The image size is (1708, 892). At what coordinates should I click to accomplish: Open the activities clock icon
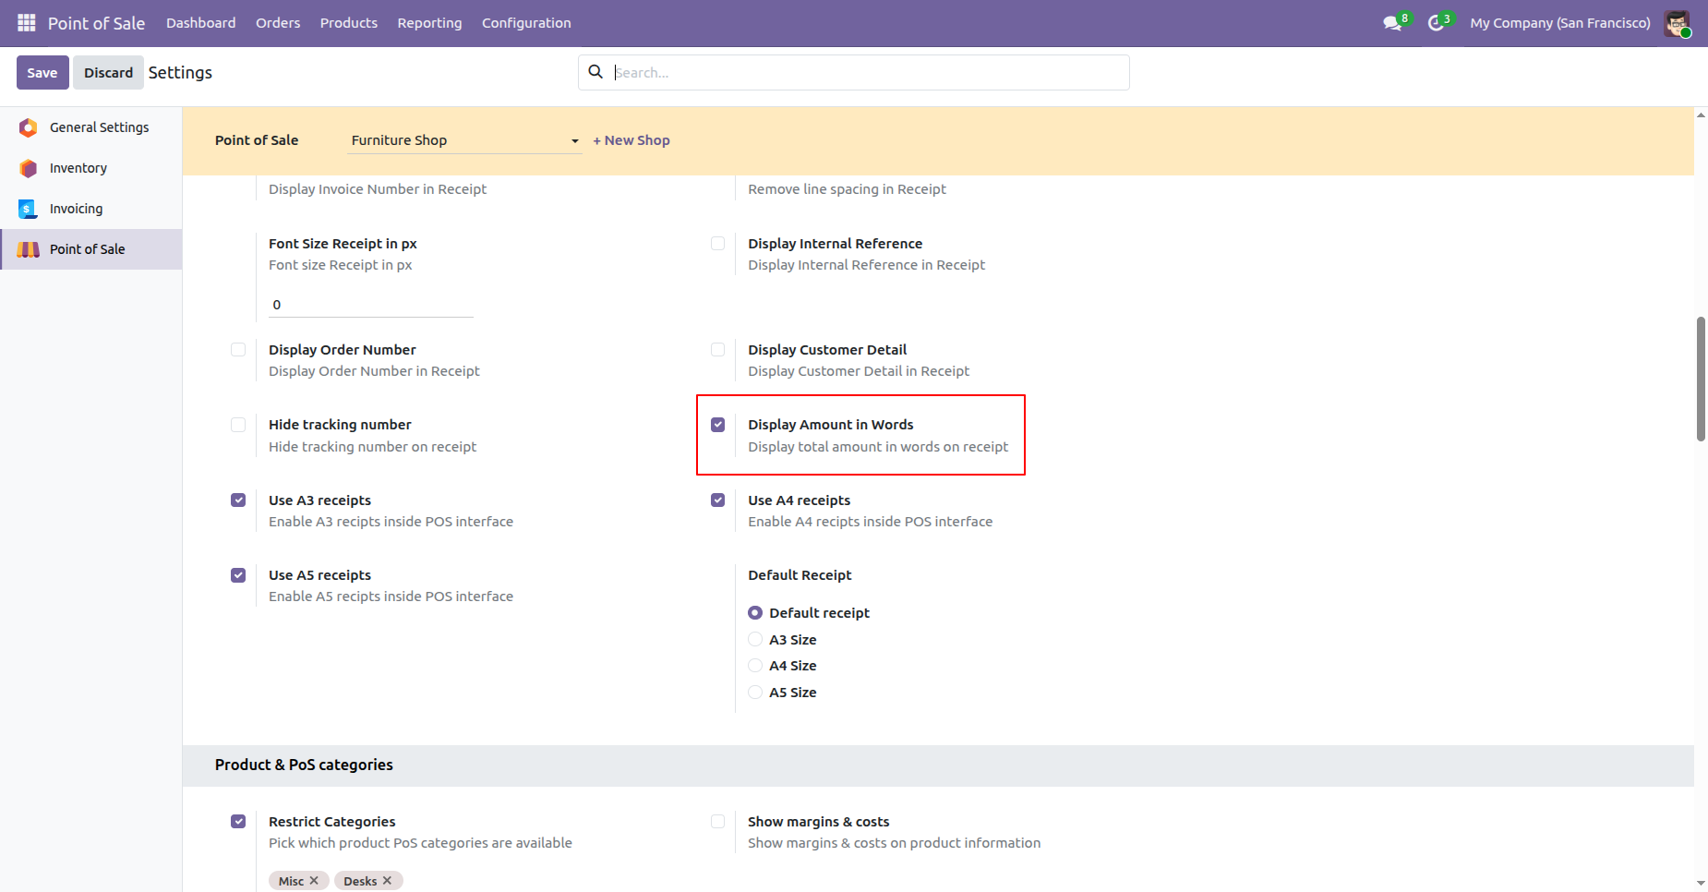pyautogui.click(x=1436, y=23)
